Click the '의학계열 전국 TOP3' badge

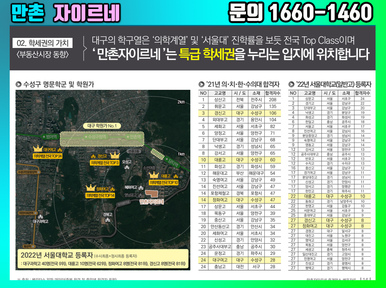pos(105,163)
